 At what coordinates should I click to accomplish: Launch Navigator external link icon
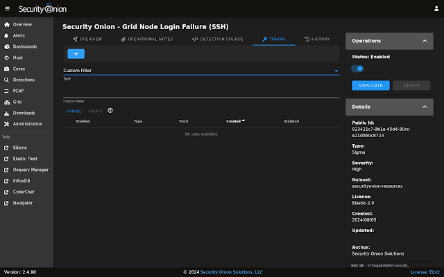[6, 203]
